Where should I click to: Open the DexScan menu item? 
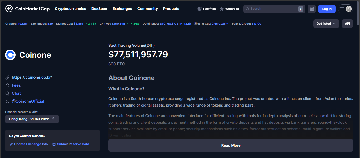coord(99,9)
